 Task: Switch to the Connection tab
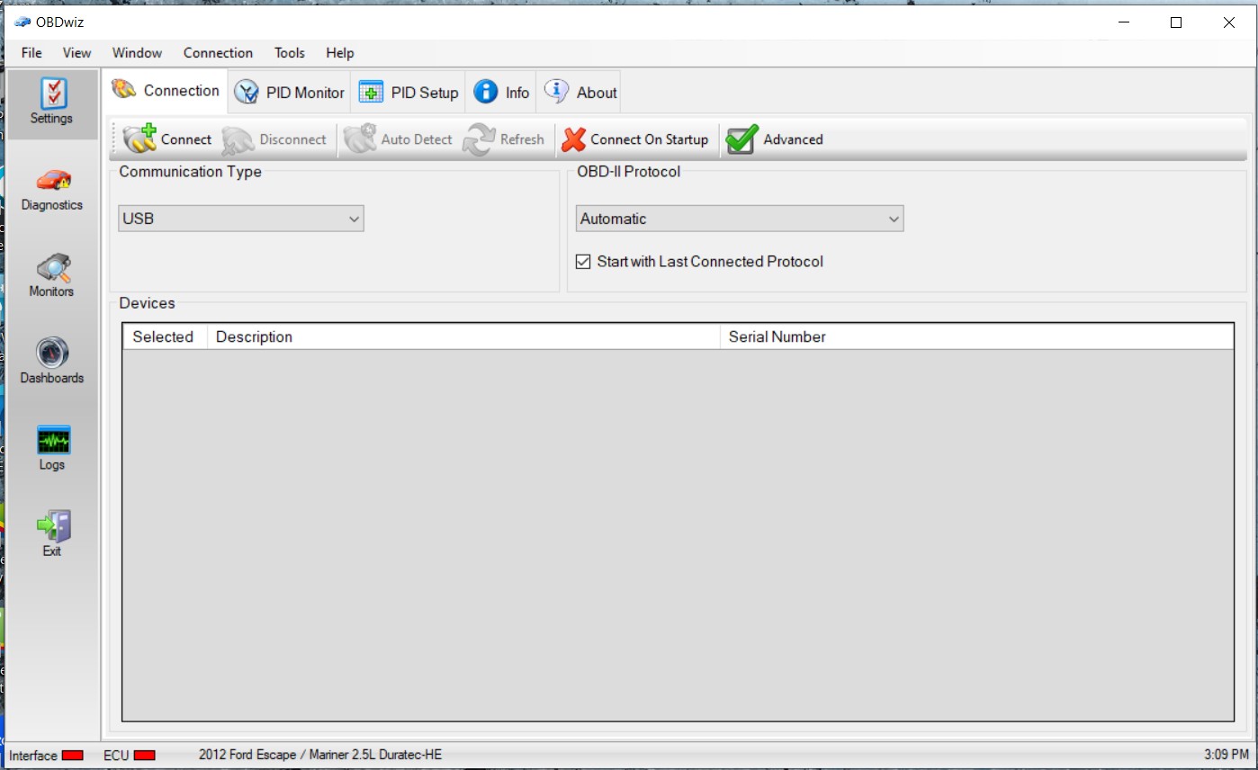tap(165, 91)
